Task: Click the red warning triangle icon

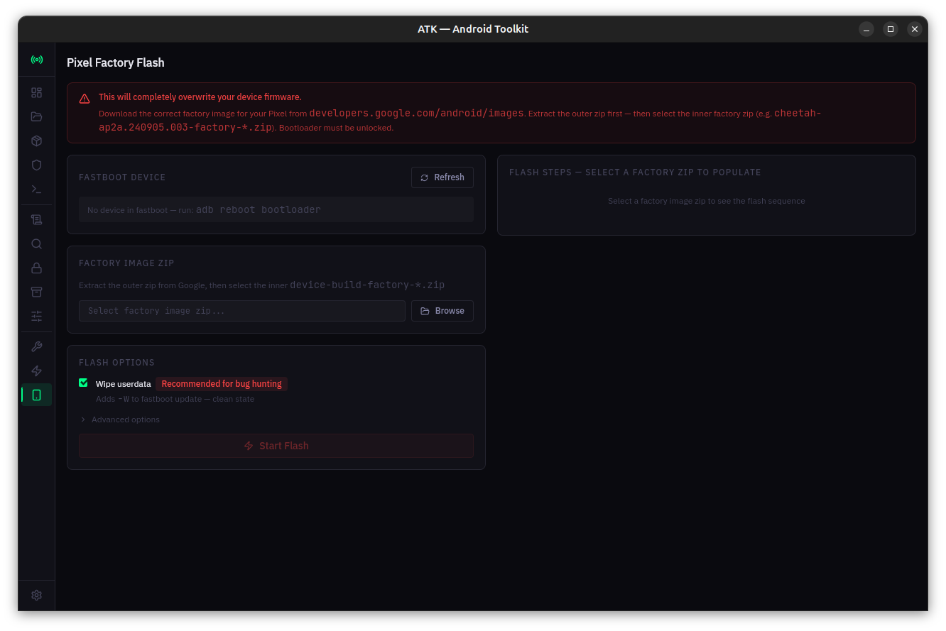Action: [85, 99]
